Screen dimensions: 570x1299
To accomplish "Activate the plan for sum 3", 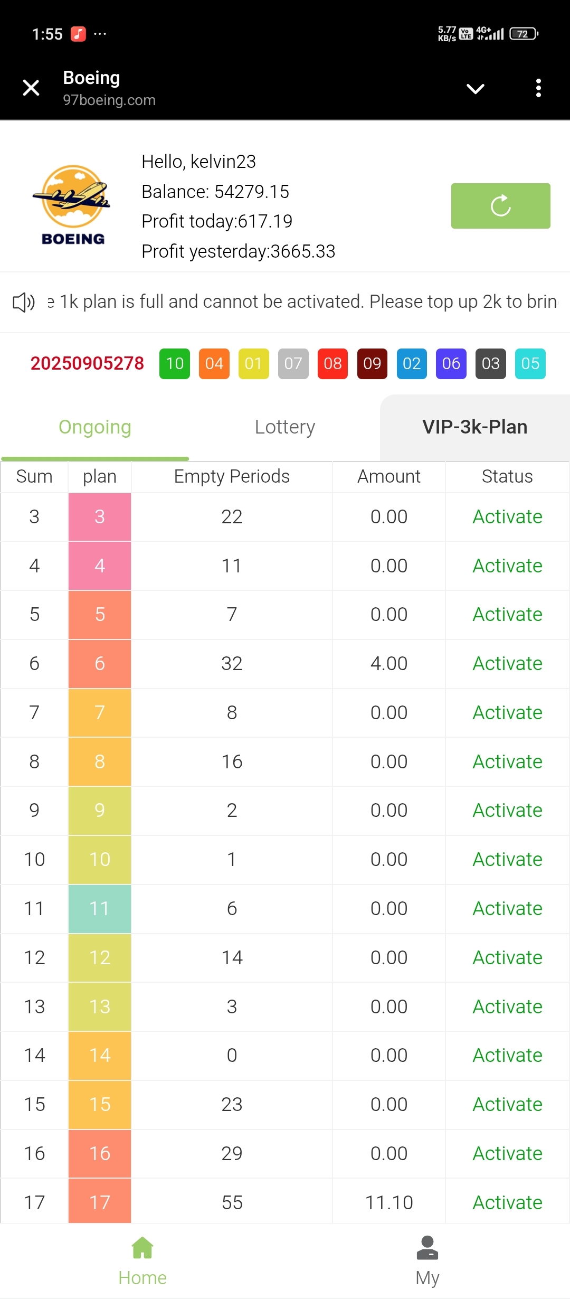I will (507, 516).
